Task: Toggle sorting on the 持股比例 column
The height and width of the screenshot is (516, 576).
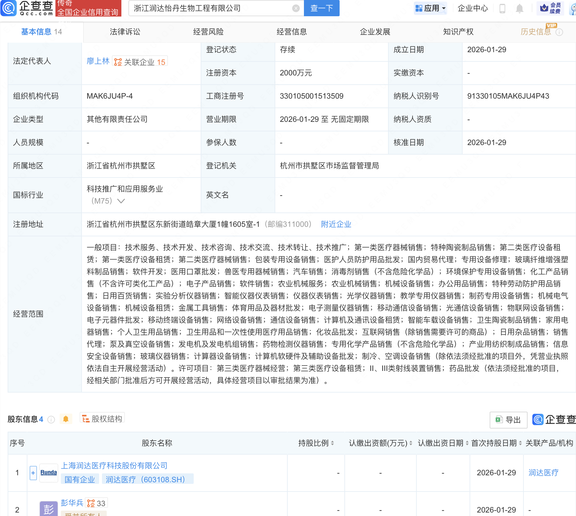Action: [332, 443]
